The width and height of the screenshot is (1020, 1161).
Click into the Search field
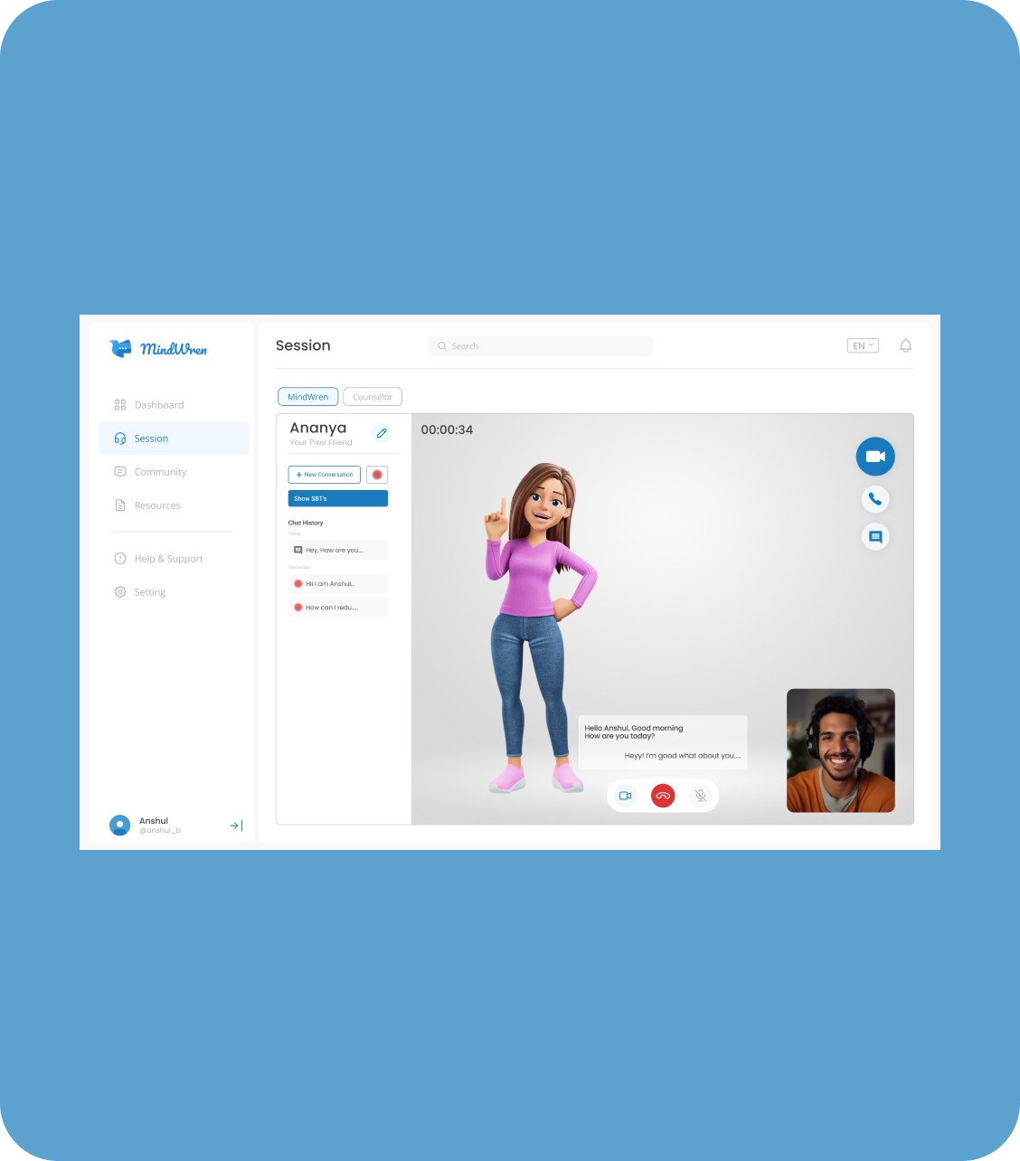(540, 346)
